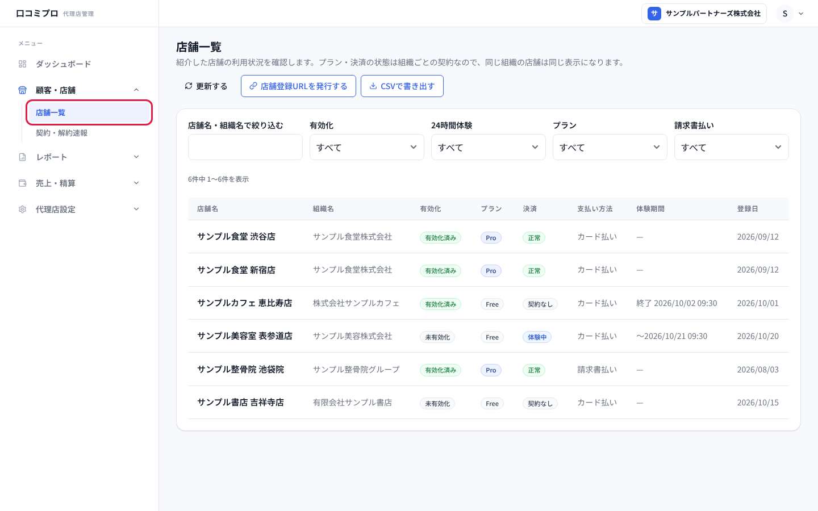The height and width of the screenshot is (511, 818).
Task: Click the サンプル書店 吉祥寺店 store name
Action: [240, 403]
